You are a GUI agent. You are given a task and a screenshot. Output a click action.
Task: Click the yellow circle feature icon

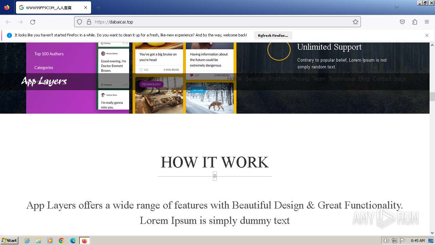click(x=279, y=49)
